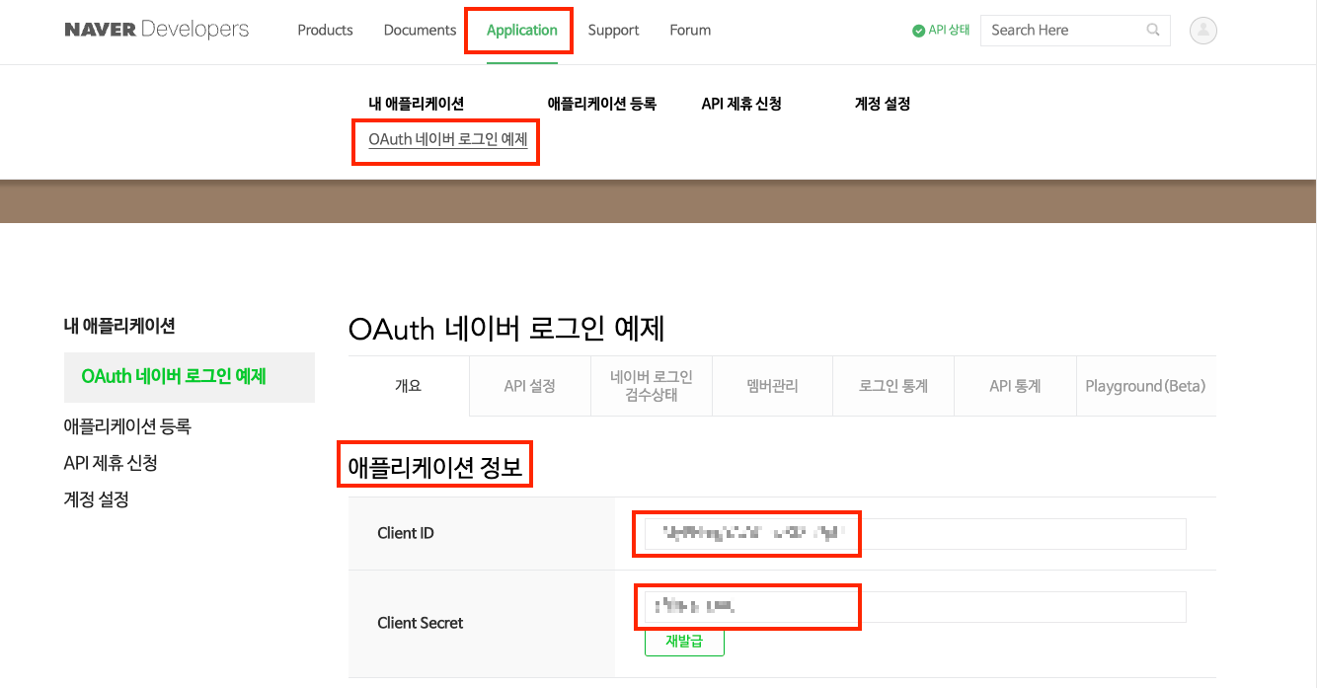Viewport: 1317px width, 688px height.
Task: Click the 애플리케이션 정보 section heading
Action: coord(435,467)
